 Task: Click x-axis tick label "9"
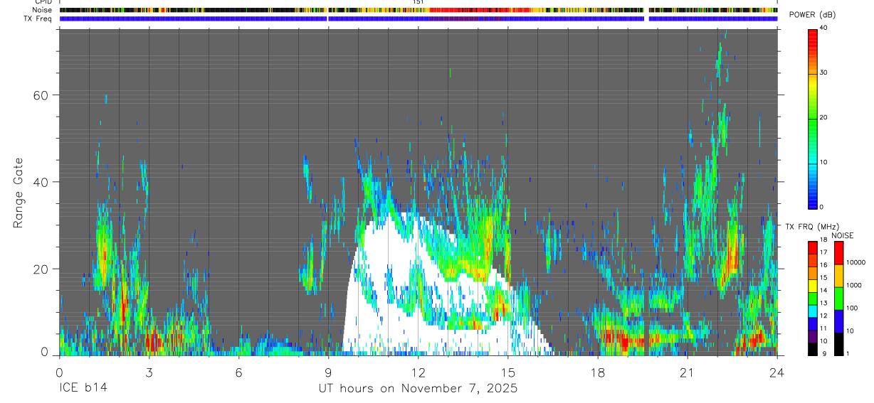(328, 372)
